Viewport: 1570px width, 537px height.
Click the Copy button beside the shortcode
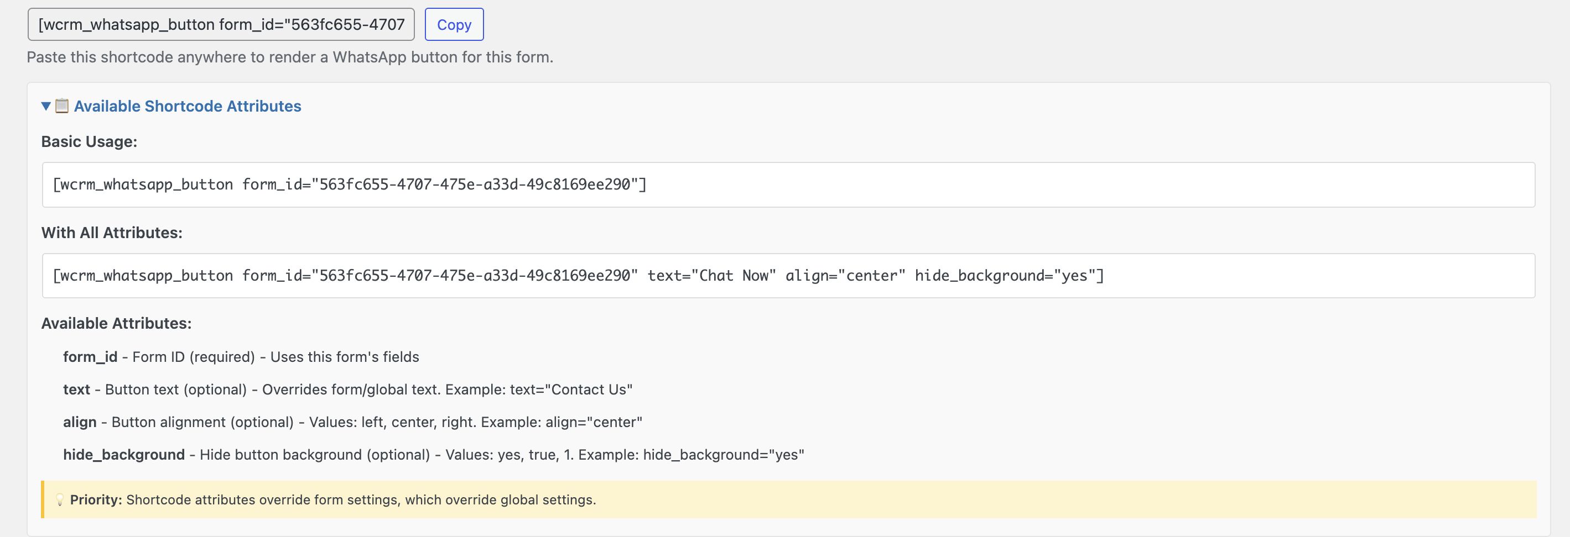(454, 25)
